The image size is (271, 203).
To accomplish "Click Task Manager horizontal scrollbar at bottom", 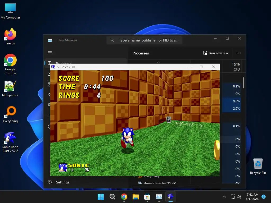I will 167,186.
